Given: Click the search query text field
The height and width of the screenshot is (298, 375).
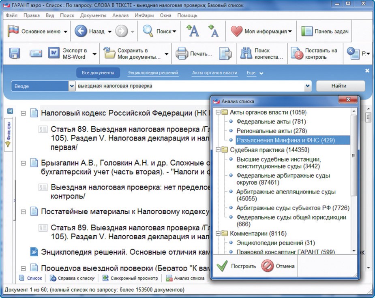Looking at the screenshot, I should point(190,86).
